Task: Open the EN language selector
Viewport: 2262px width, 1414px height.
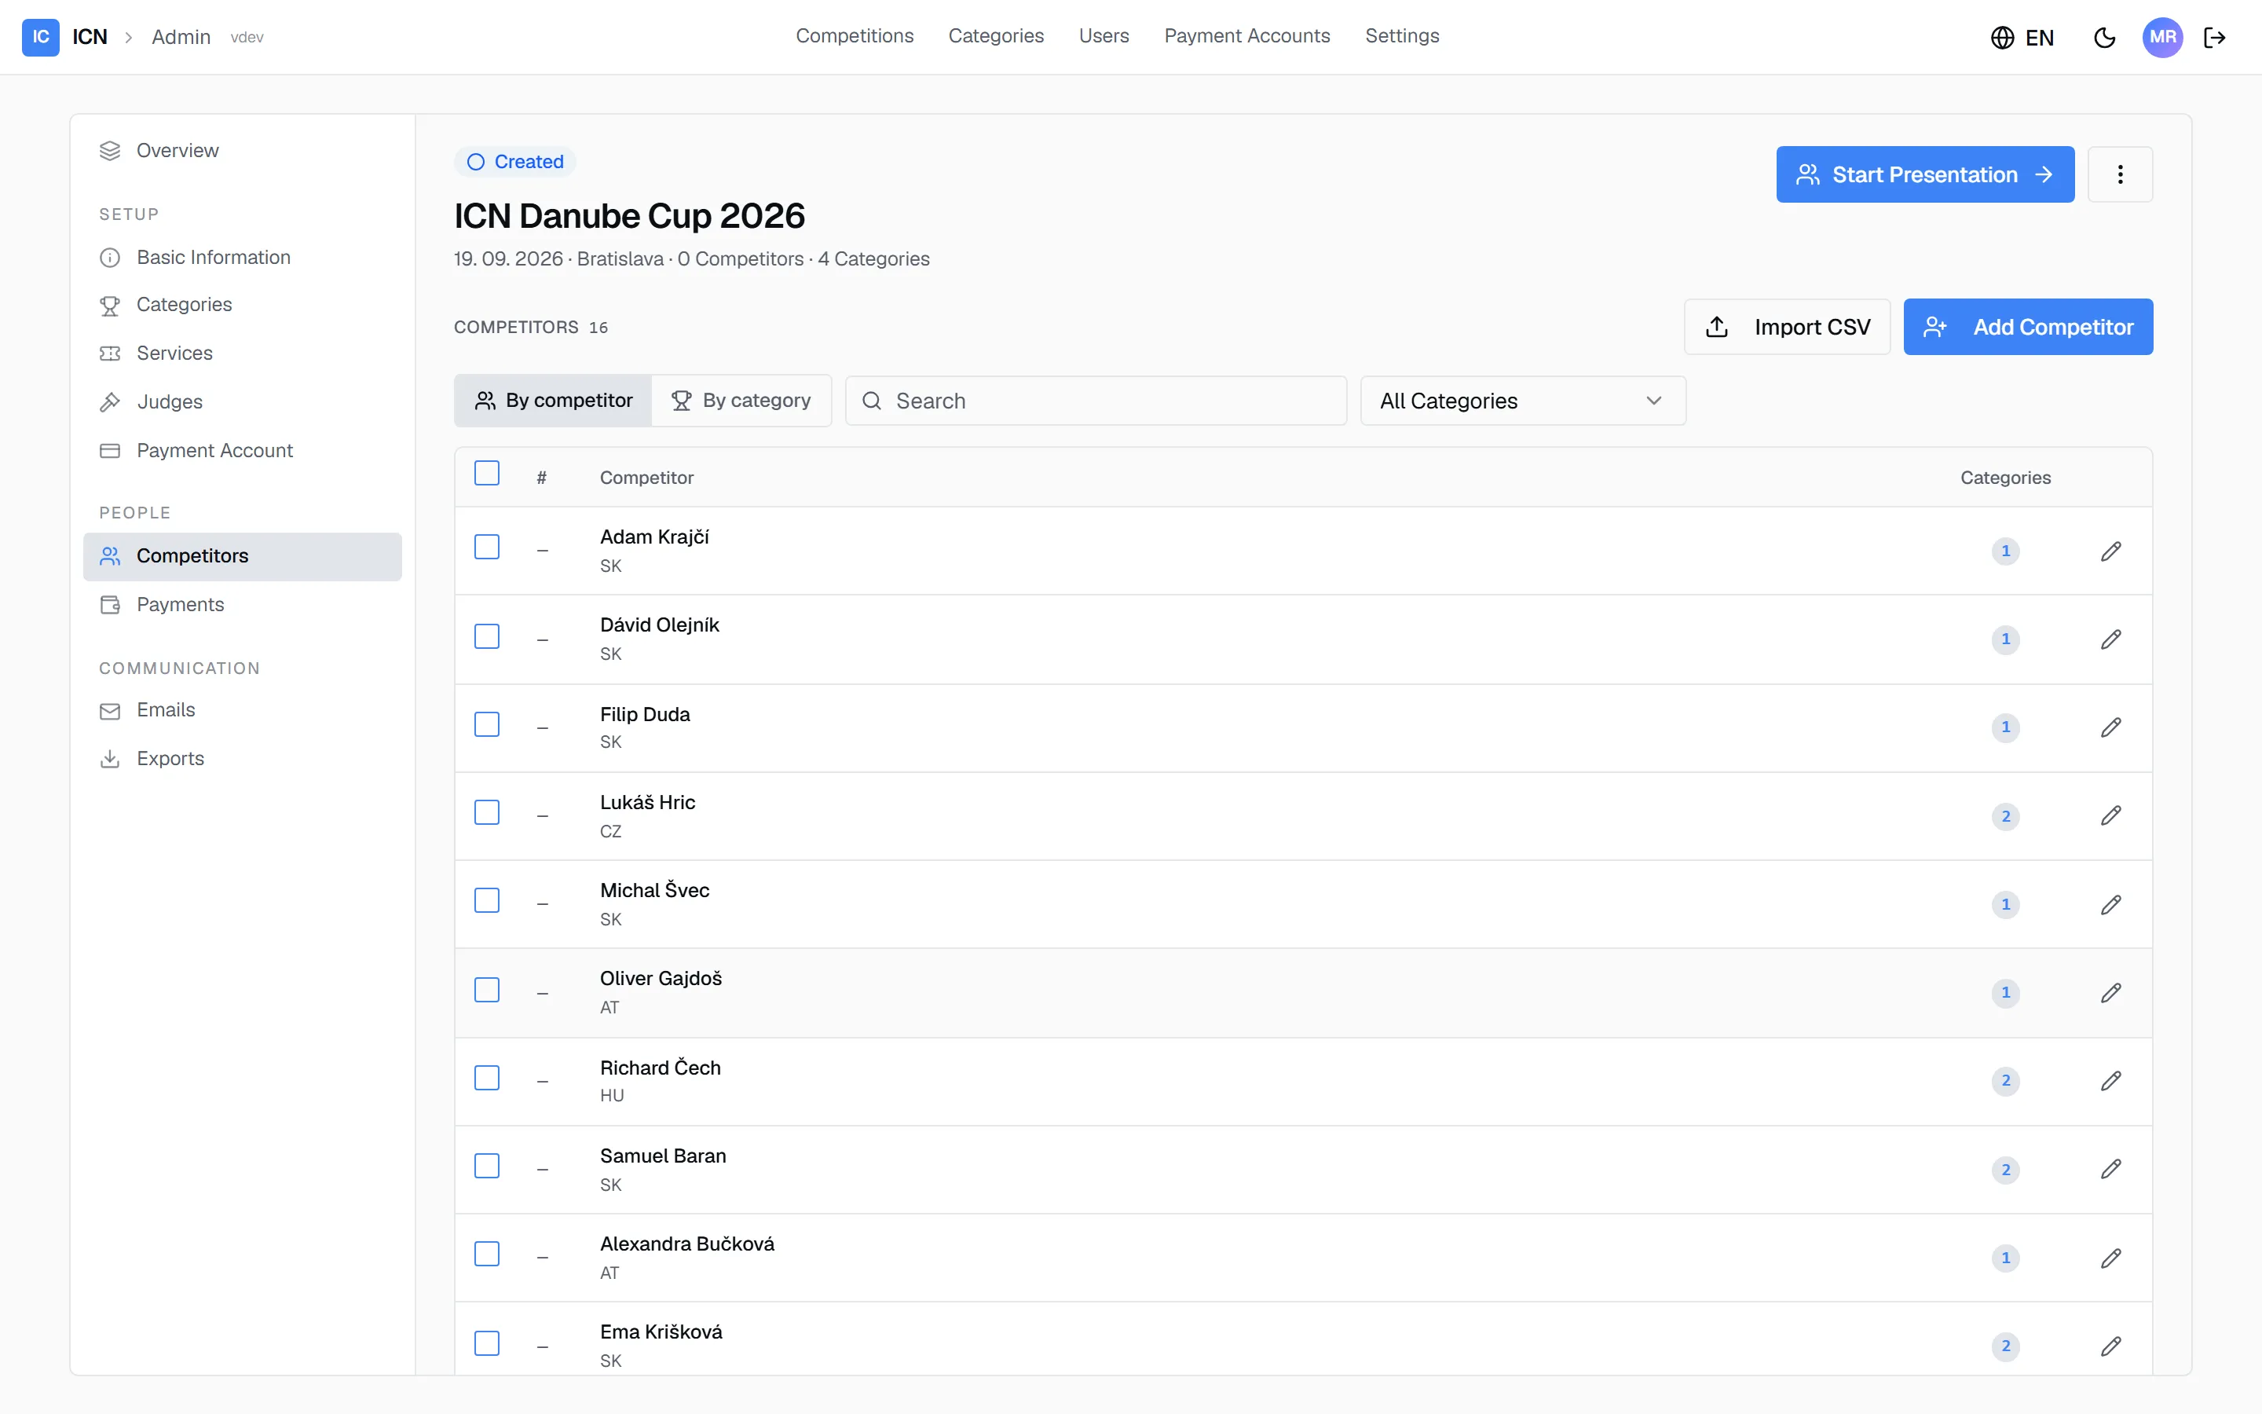Action: point(2022,38)
